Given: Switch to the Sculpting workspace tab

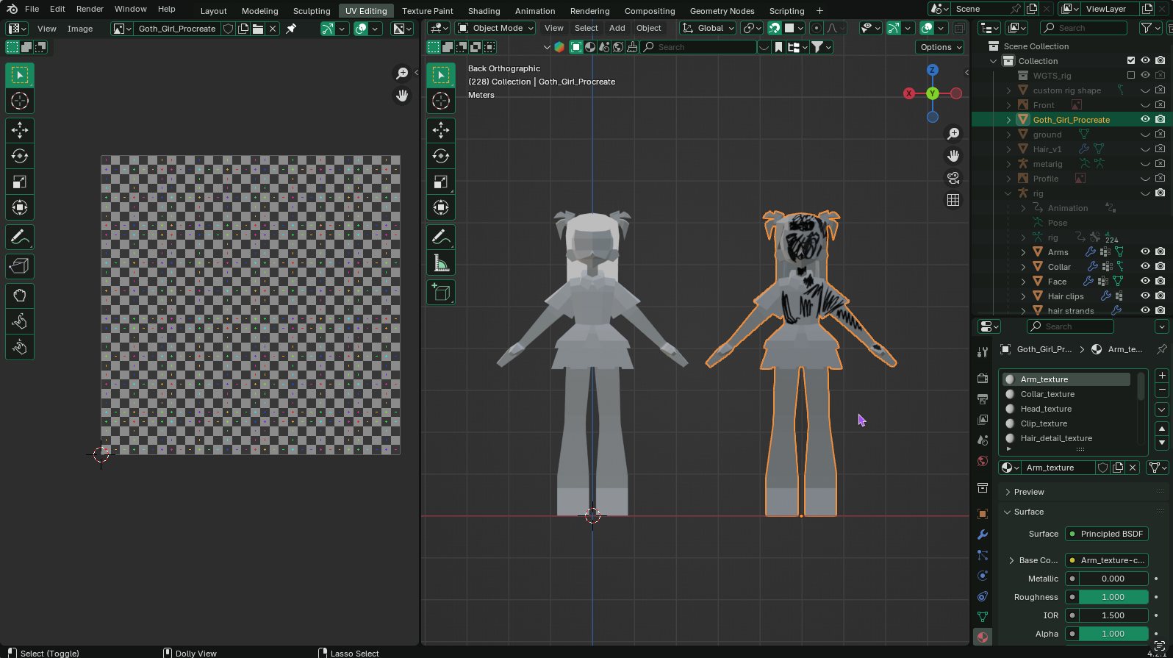Looking at the screenshot, I should point(312,10).
